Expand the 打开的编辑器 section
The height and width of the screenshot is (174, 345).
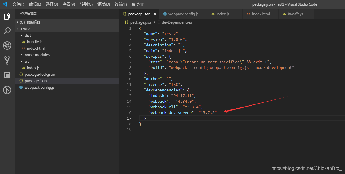tap(67, 22)
